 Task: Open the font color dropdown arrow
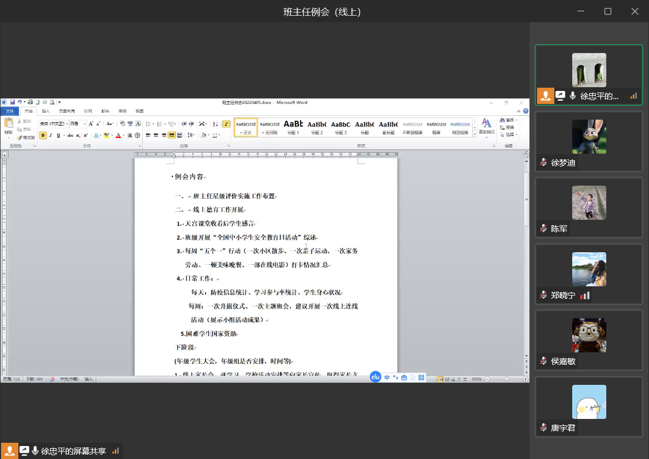pos(123,135)
